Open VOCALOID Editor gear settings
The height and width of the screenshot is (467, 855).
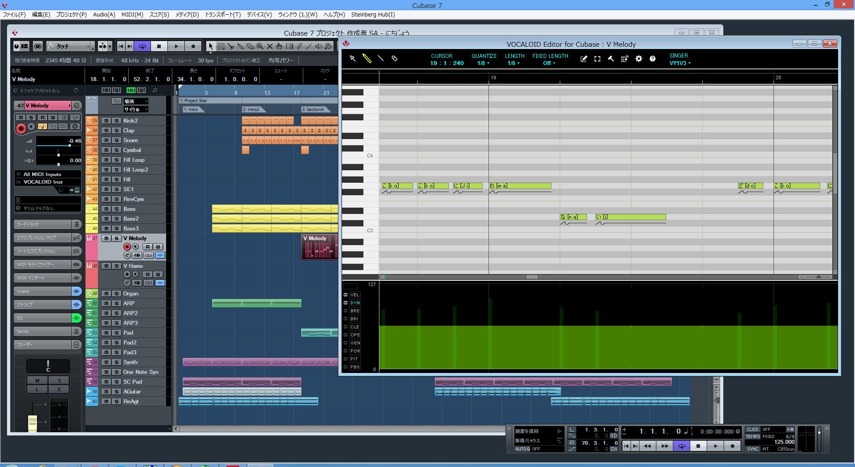point(639,59)
